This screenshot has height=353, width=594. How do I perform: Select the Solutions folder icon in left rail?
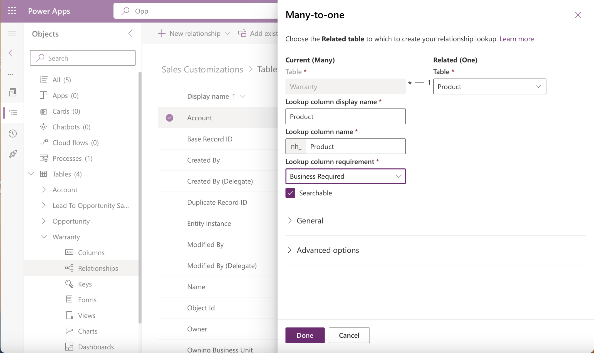[x=12, y=92]
